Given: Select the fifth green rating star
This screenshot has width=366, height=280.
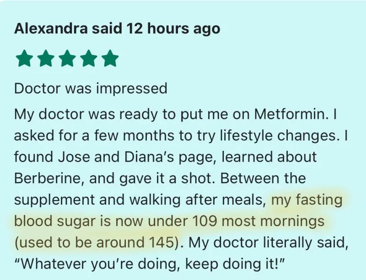Looking at the screenshot, I should (x=111, y=58).
